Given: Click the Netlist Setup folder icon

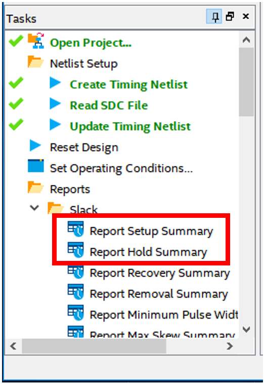Looking at the screenshot, I should tap(36, 61).
